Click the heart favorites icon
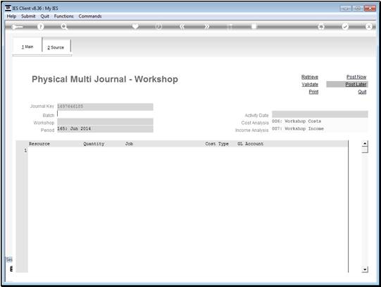This screenshot has height=287, width=381. 135,26
